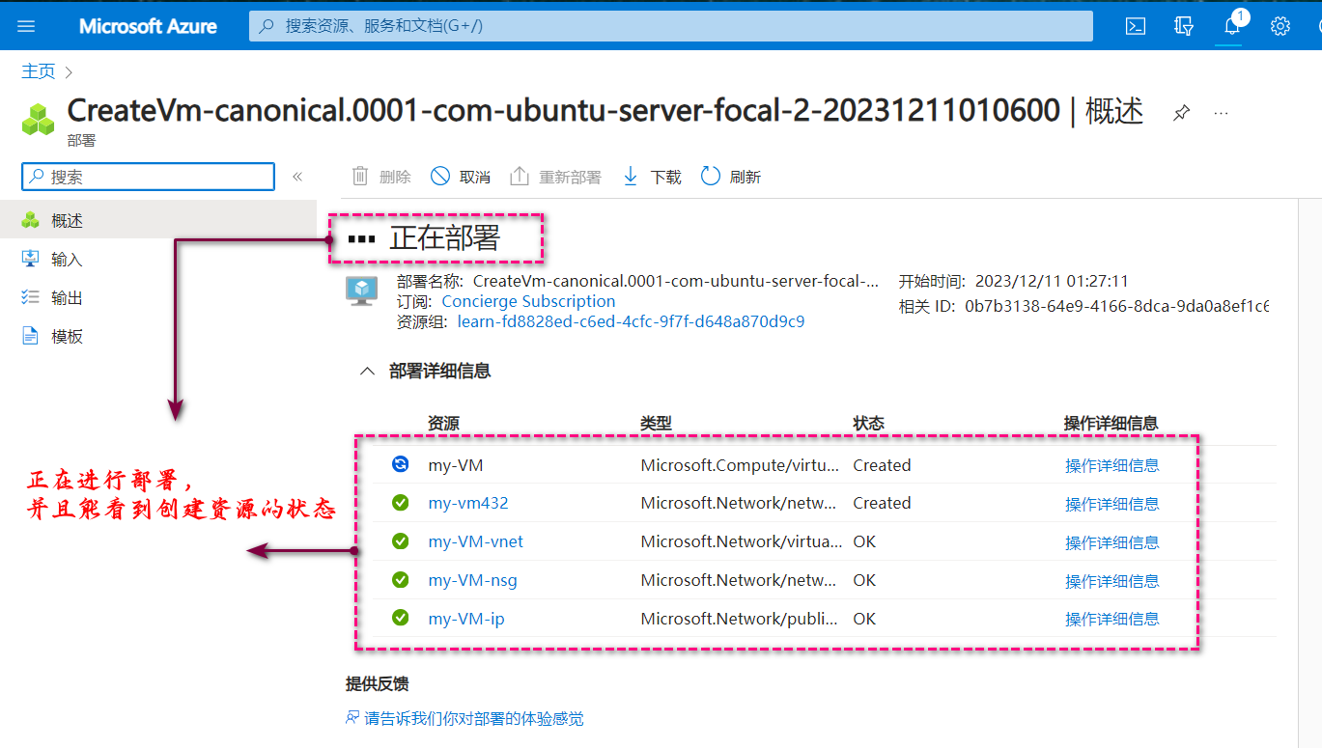Click the 刷新 toolbar button
The height and width of the screenshot is (748, 1322).
(731, 177)
